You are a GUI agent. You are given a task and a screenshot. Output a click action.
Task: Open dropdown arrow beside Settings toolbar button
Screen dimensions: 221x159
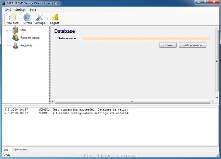[x=48, y=19]
